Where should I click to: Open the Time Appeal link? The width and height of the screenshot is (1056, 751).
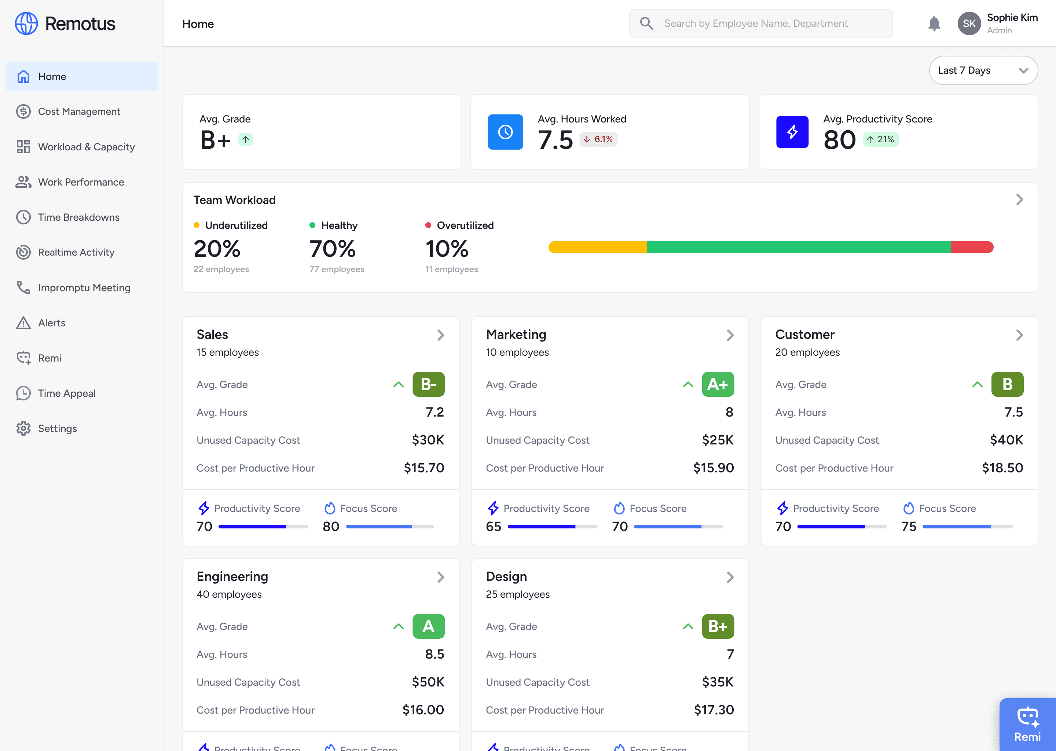click(82, 393)
